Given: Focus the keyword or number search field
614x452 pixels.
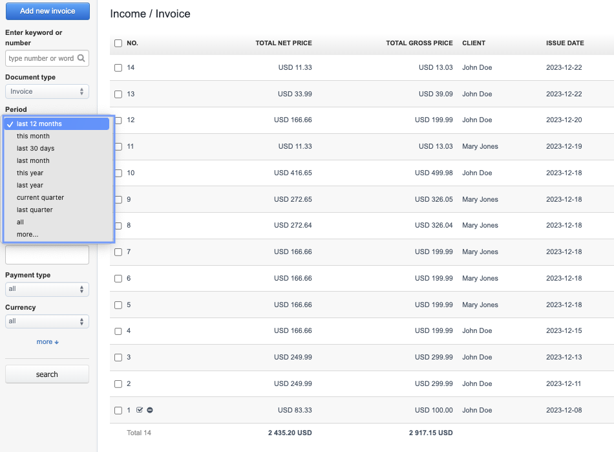Looking at the screenshot, I should coord(41,58).
